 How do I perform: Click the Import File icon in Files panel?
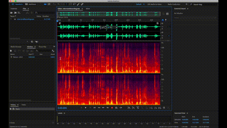[15, 13]
